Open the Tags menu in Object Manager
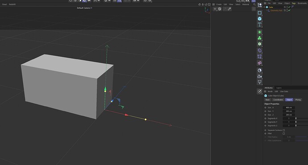The height and width of the screenshot is (165, 308). [294, 3]
